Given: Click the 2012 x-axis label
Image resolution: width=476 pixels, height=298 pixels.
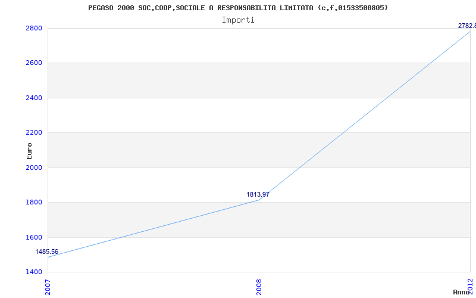Looking at the screenshot, I should [470, 286].
